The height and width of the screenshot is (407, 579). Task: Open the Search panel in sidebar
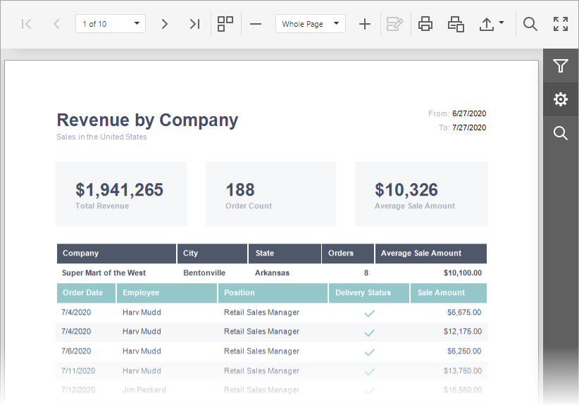(x=561, y=133)
